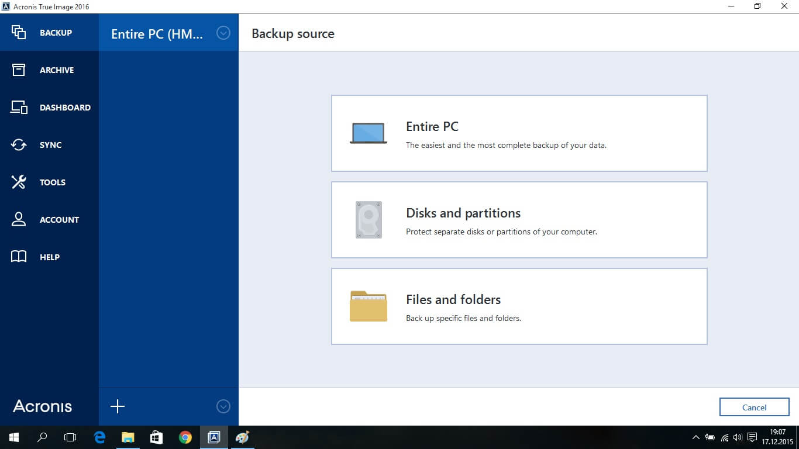Click the TOOLS label in sidebar
The height and width of the screenshot is (449, 799).
pos(53,182)
